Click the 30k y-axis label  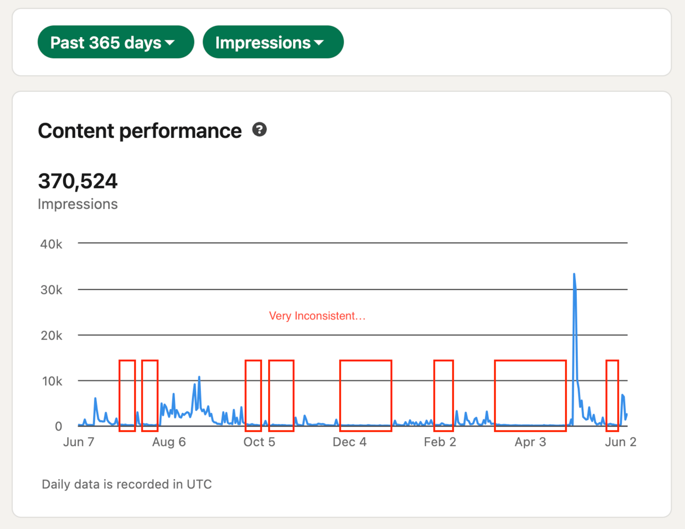click(x=51, y=290)
